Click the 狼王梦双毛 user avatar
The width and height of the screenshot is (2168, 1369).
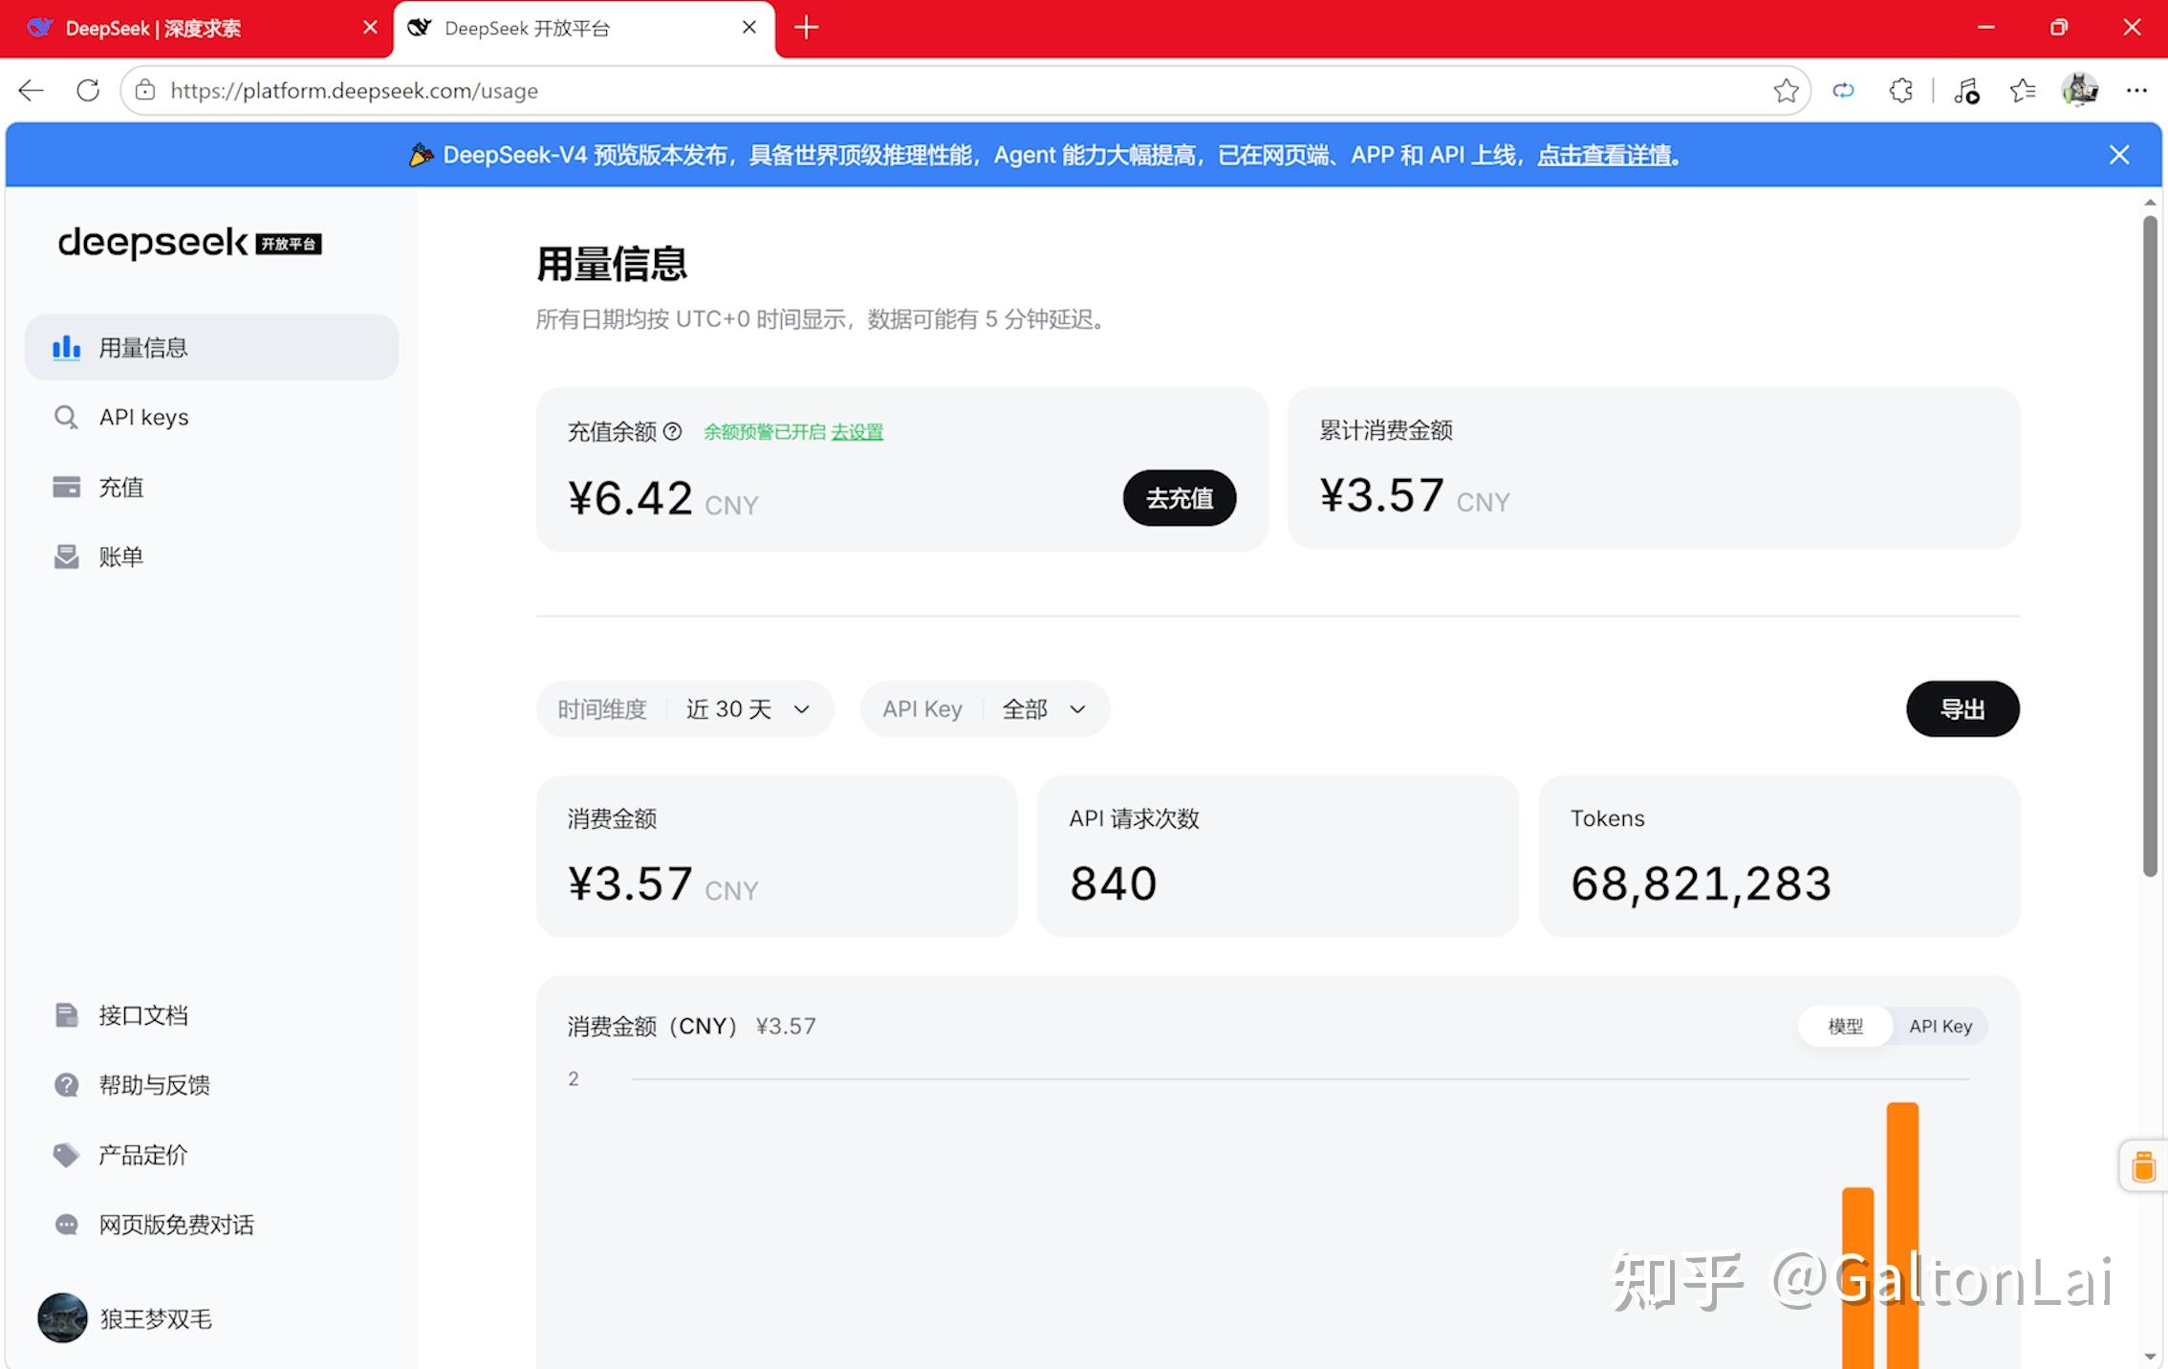62,1317
